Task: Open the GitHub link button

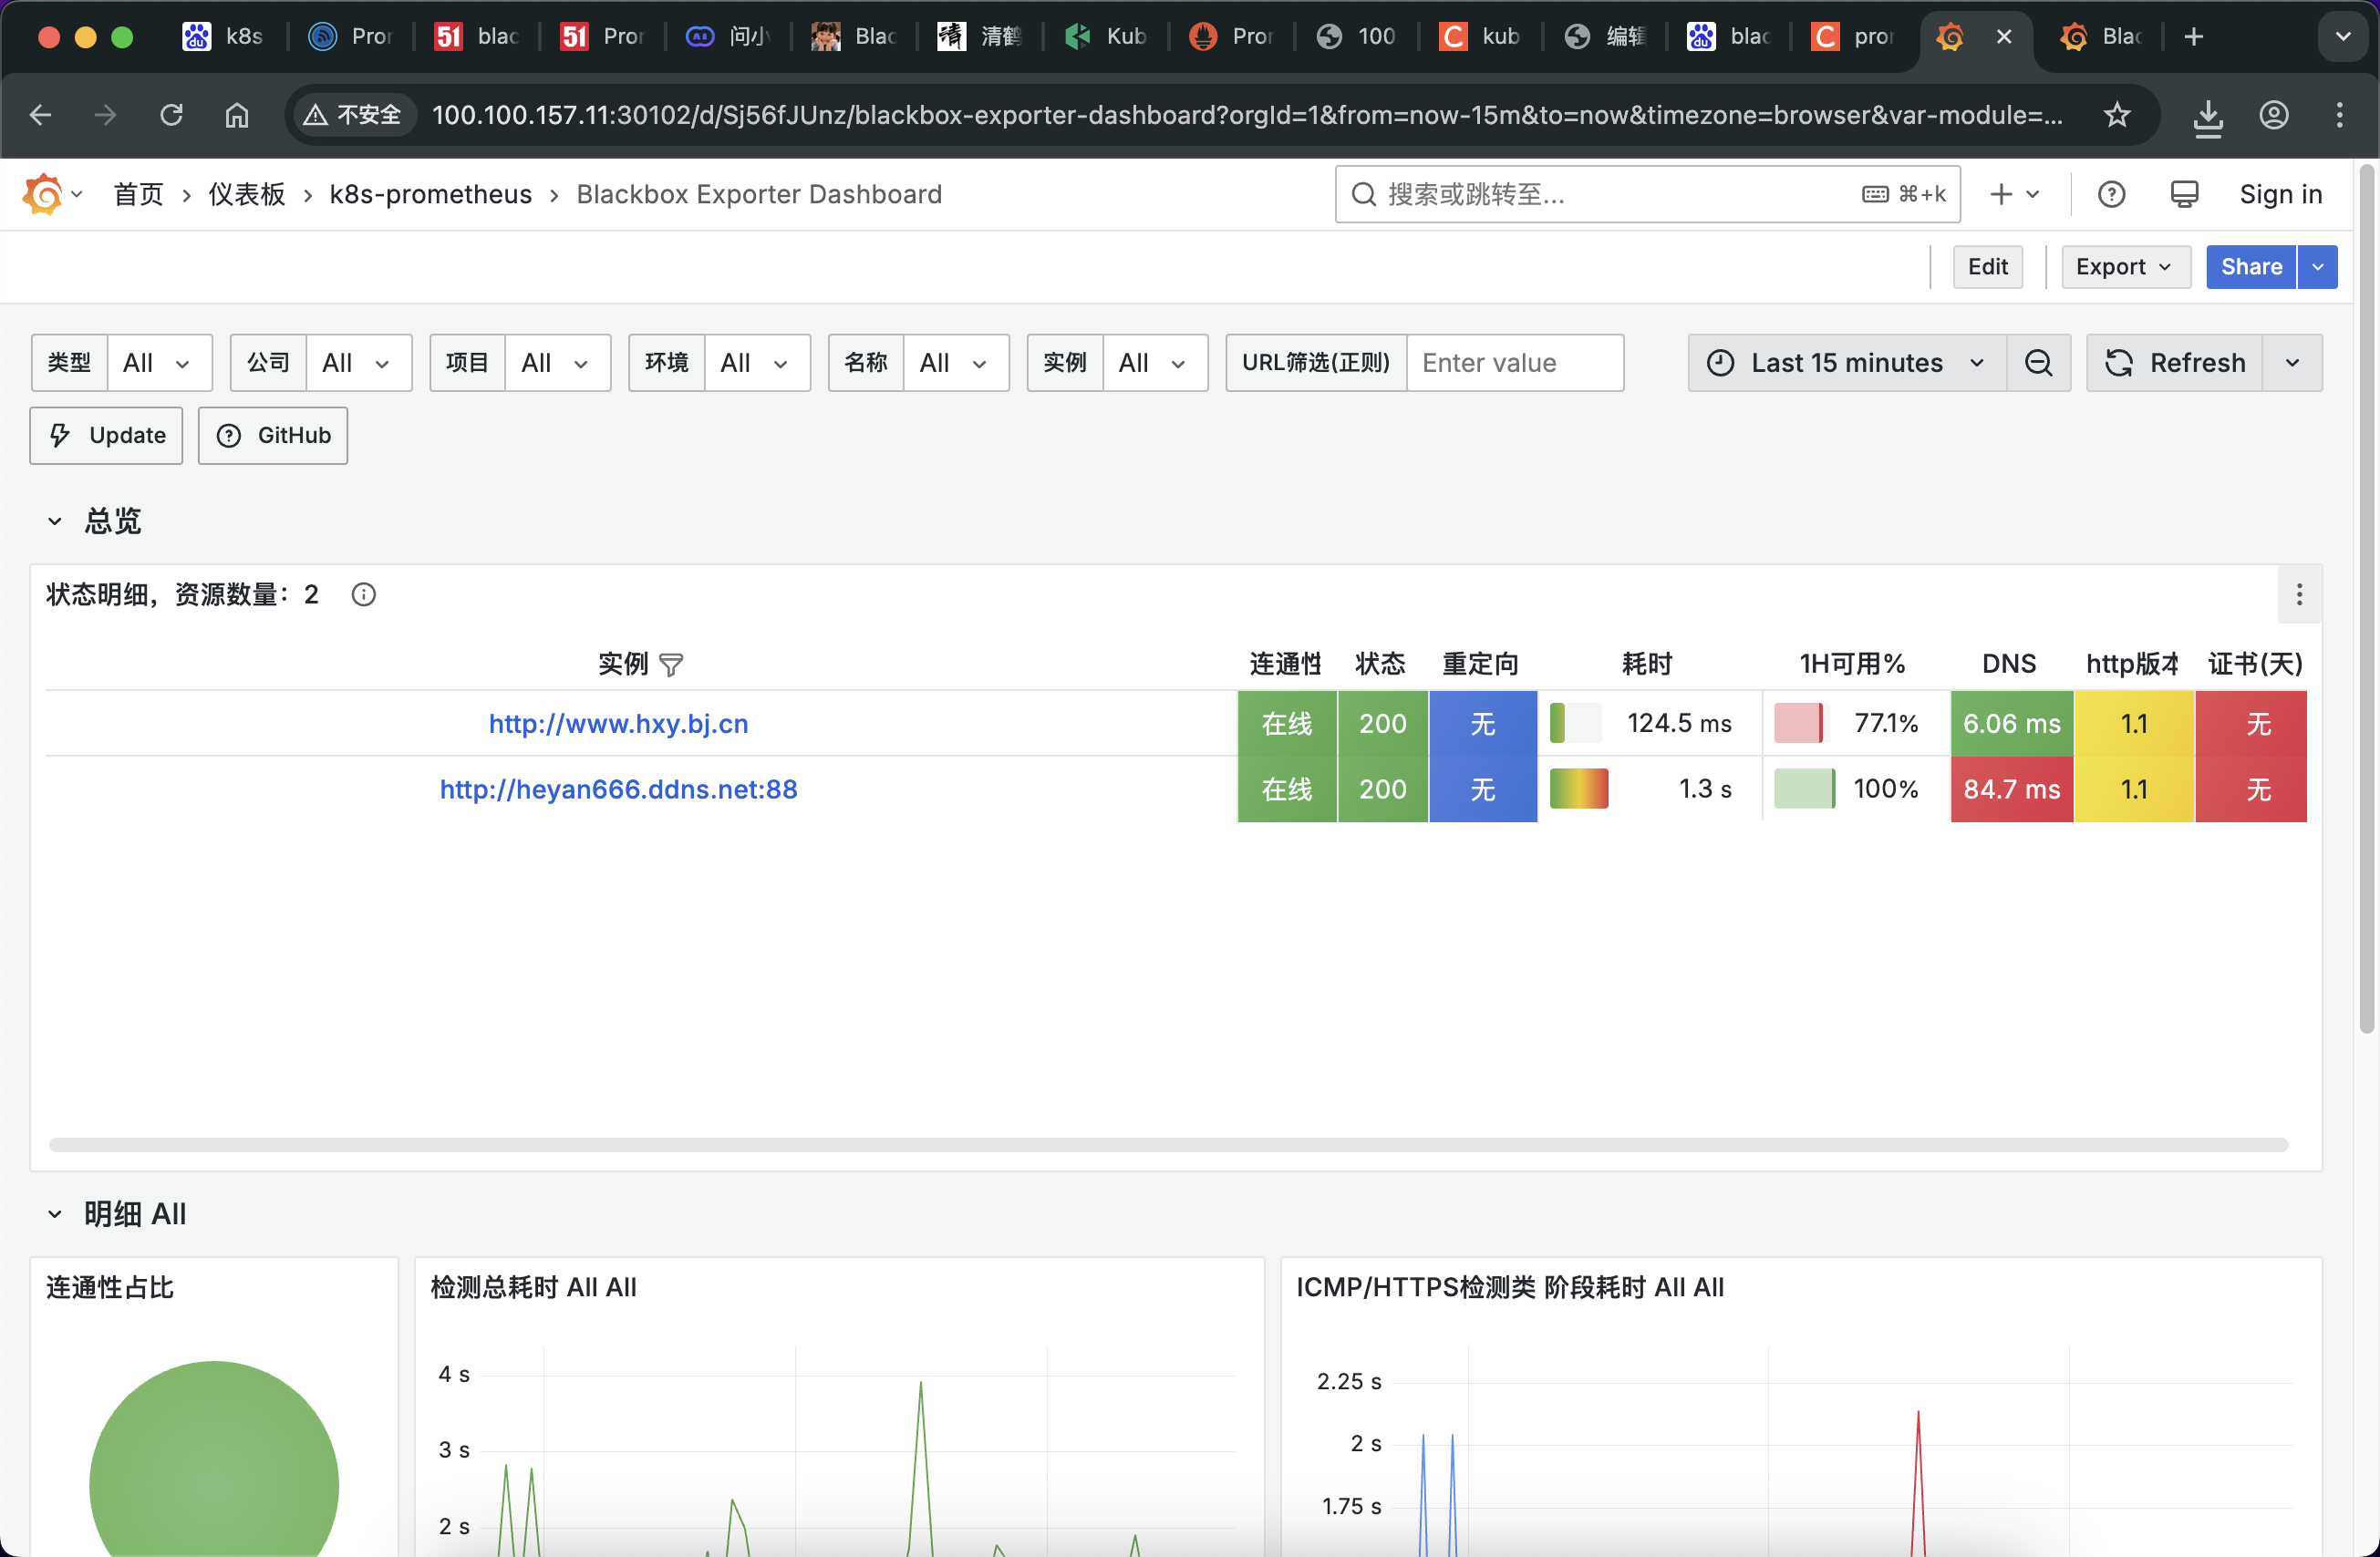Action: point(273,436)
